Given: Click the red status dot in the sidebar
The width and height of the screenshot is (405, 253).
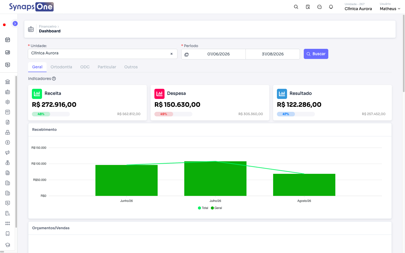Looking at the screenshot, I should pyautogui.click(x=4, y=25).
